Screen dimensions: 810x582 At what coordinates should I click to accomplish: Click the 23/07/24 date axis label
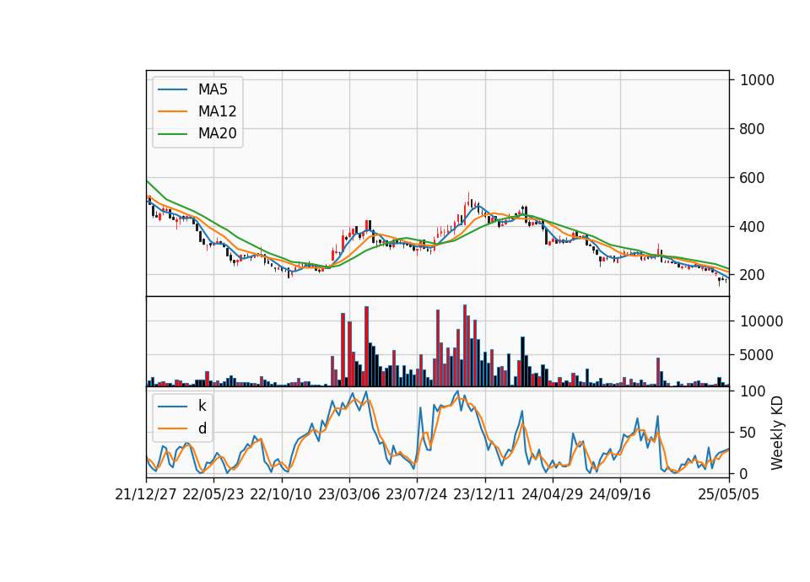[416, 494]
